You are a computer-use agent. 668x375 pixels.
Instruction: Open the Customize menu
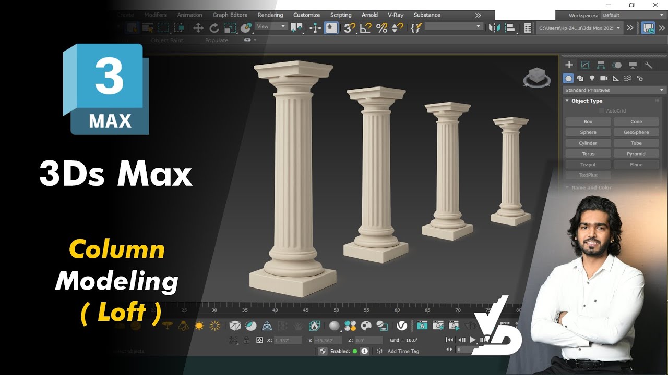click(x=306, y=15)
